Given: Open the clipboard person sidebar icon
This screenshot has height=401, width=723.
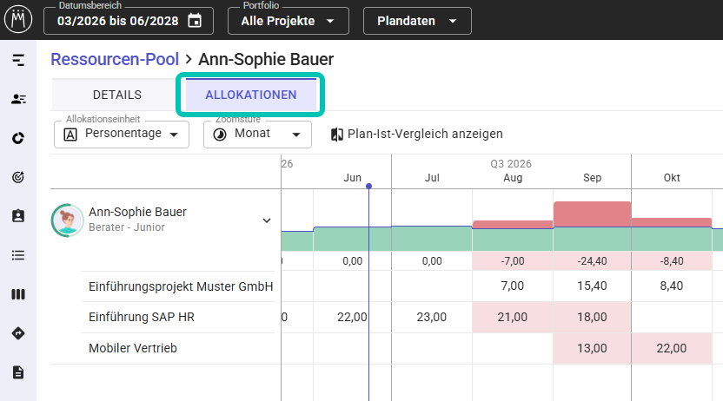Looking at the screenshot, I should [x=18, y=216].
